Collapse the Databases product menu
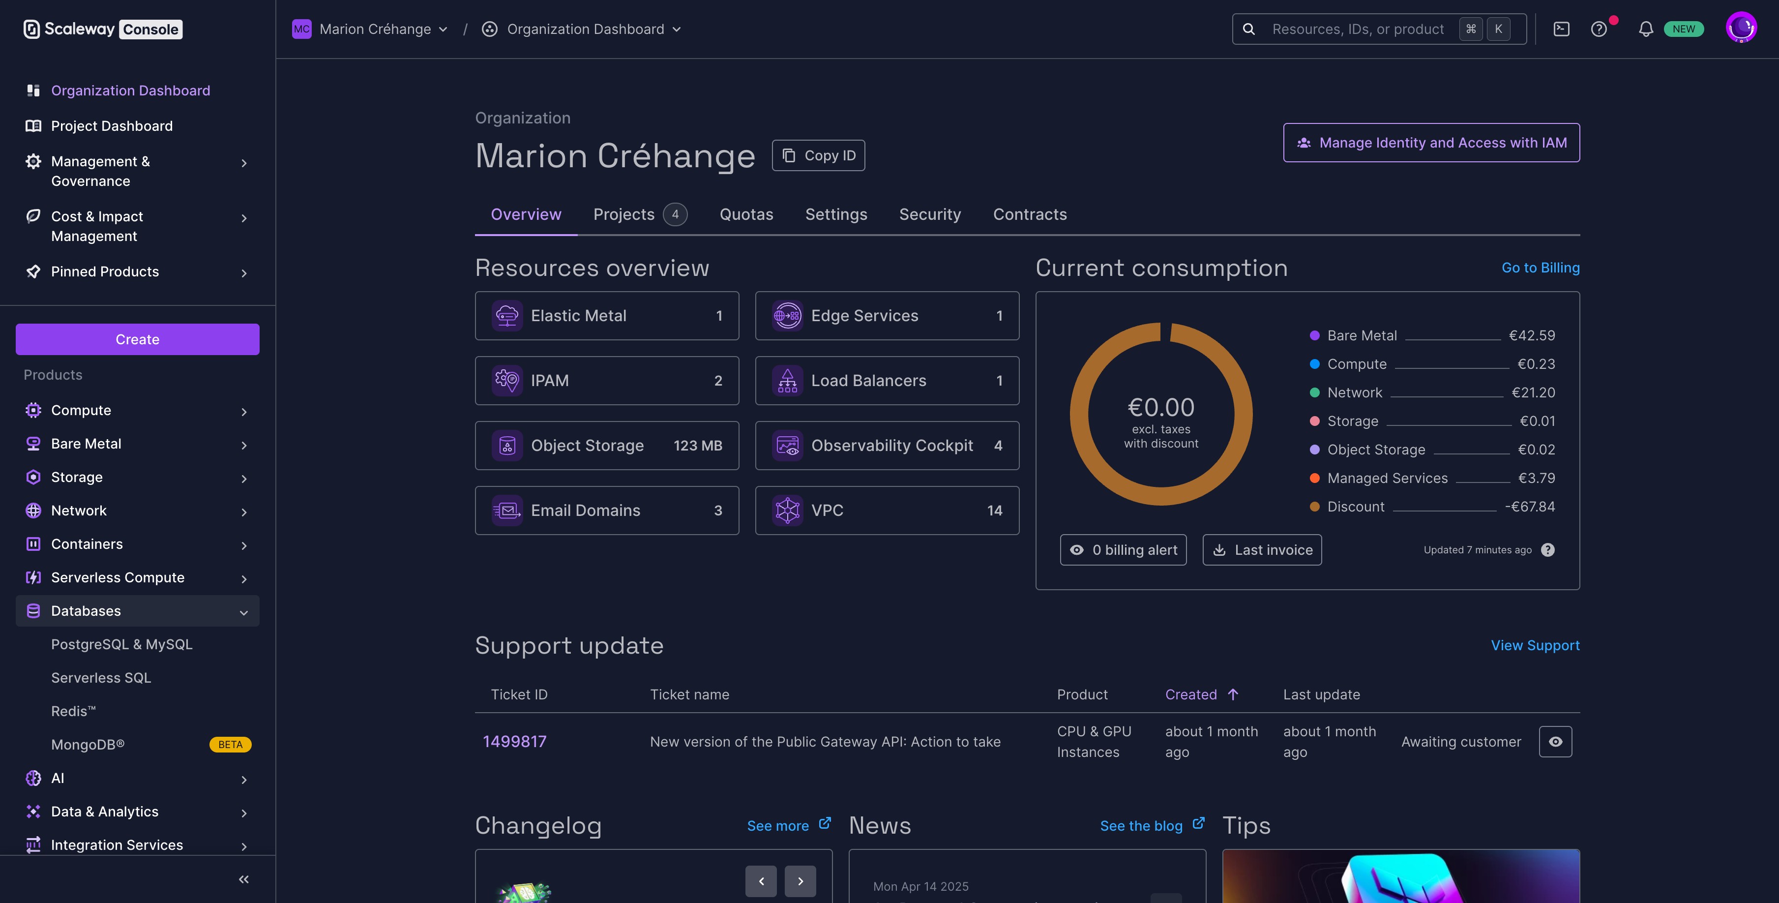 (x=244, y=612)
